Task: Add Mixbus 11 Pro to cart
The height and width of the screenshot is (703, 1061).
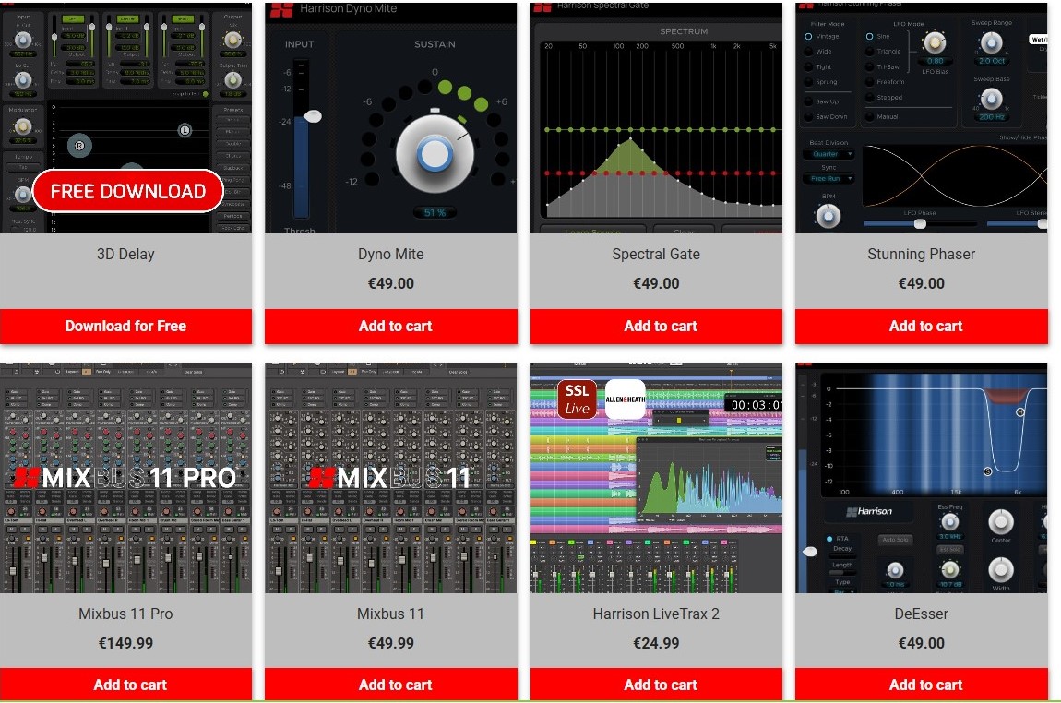Action: (x=125, y=685)
